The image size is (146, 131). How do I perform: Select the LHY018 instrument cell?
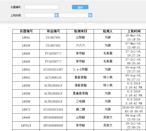[26, 125]
